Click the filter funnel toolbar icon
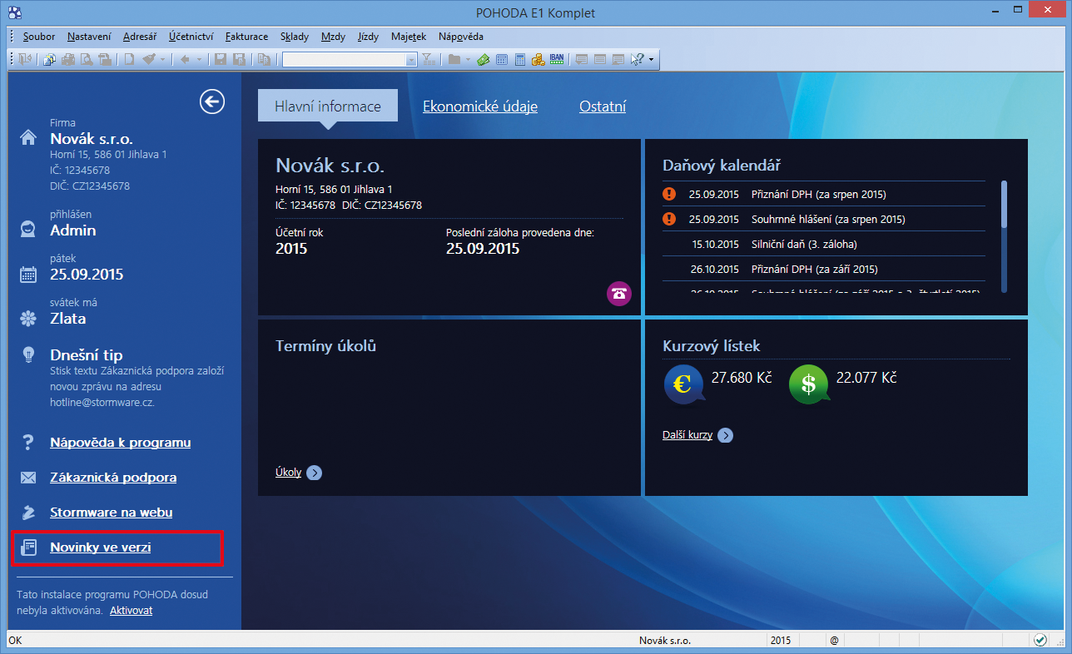The height and width of the screenshot is (654, 1072). [x=428, y=59]
